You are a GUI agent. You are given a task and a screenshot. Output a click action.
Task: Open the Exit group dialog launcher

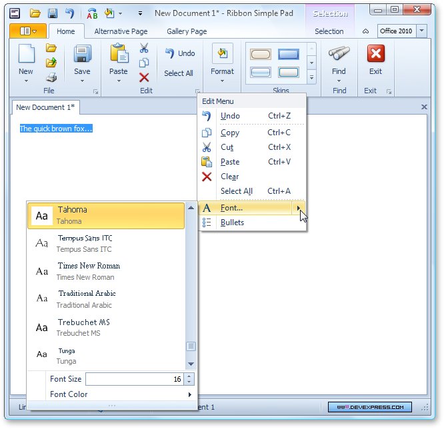[389, 91]
